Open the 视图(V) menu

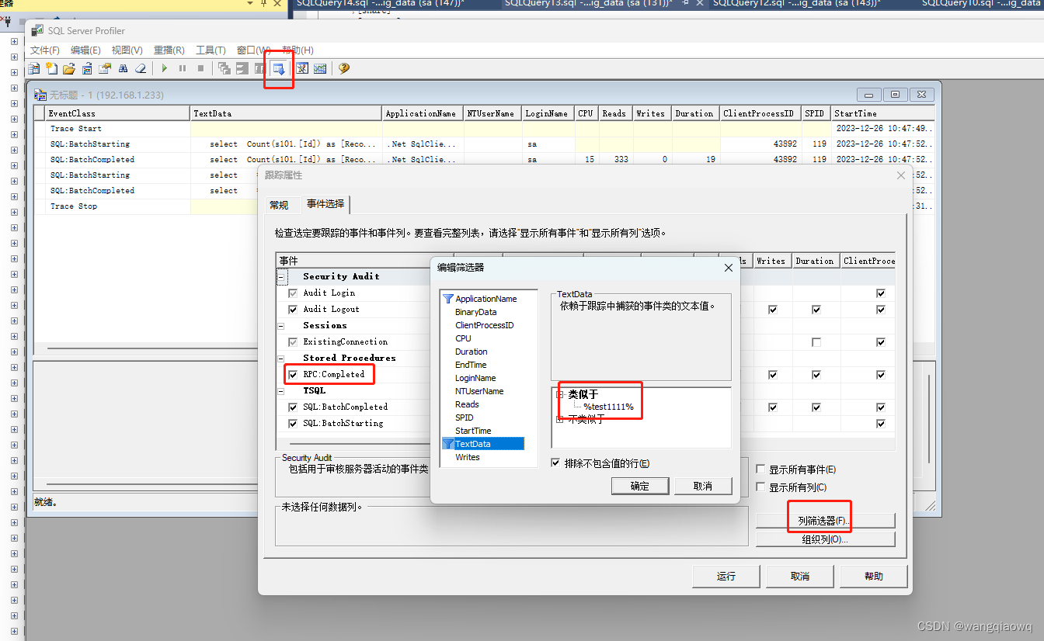[127, 50]
